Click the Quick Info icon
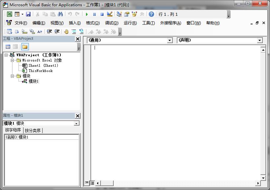The height and width of the screenshot is (190, 270). click(x=24, y=32)
